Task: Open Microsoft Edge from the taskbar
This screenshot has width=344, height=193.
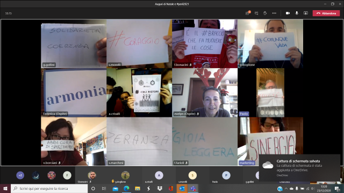Action: tap(126, 188)
